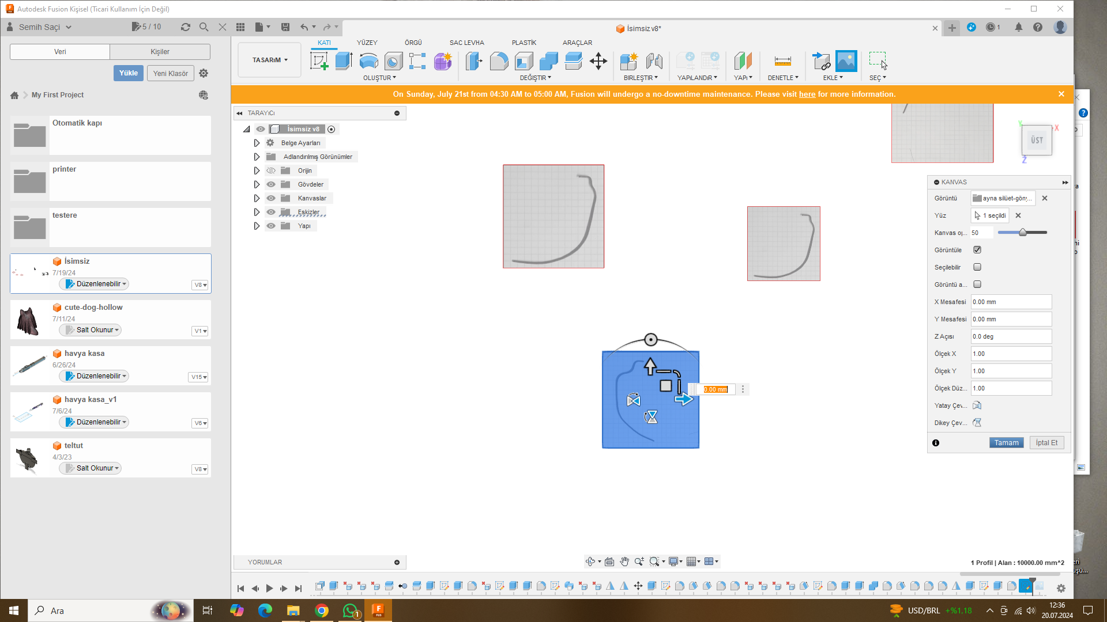1107x622 pixels.
Task: Open Chrome from the taskbar
Action: (x=322, y=610)
